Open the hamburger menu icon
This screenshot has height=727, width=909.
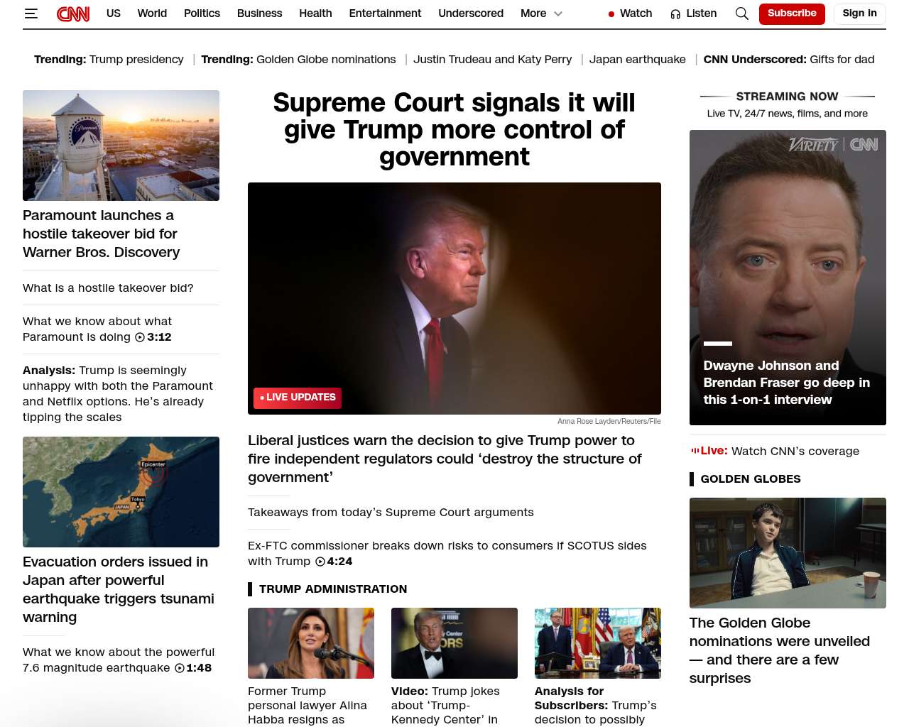tap(31, 13)
